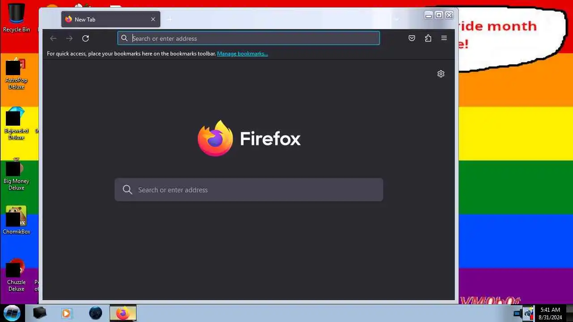Open the Windows Start menu
This screenshot has height=322, width=573.
12,313
